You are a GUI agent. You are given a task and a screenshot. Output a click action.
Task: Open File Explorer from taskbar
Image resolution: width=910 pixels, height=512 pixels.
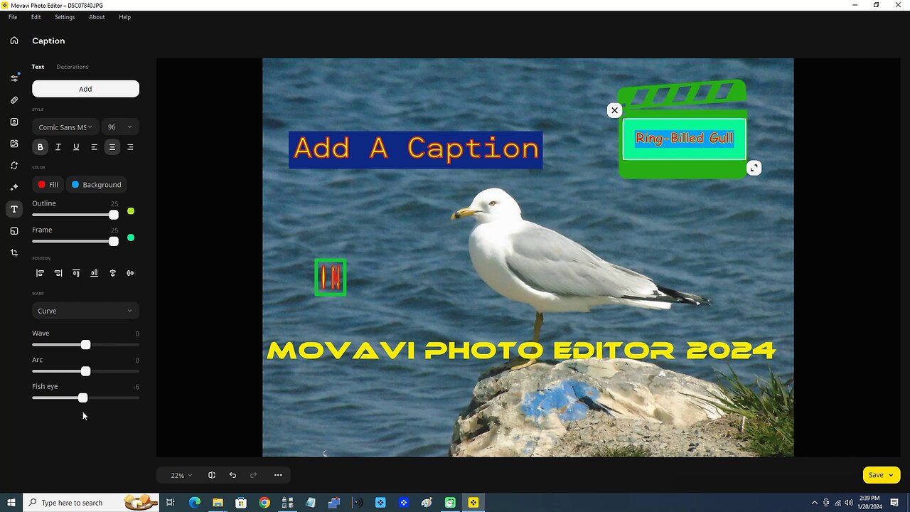pyautogui.click(x=218, y=503)
